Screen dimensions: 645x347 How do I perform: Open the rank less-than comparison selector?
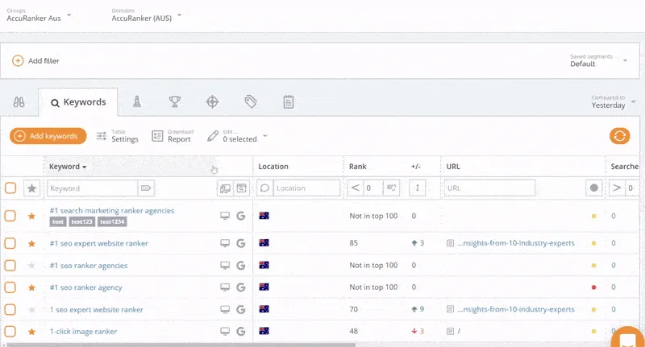355,188
